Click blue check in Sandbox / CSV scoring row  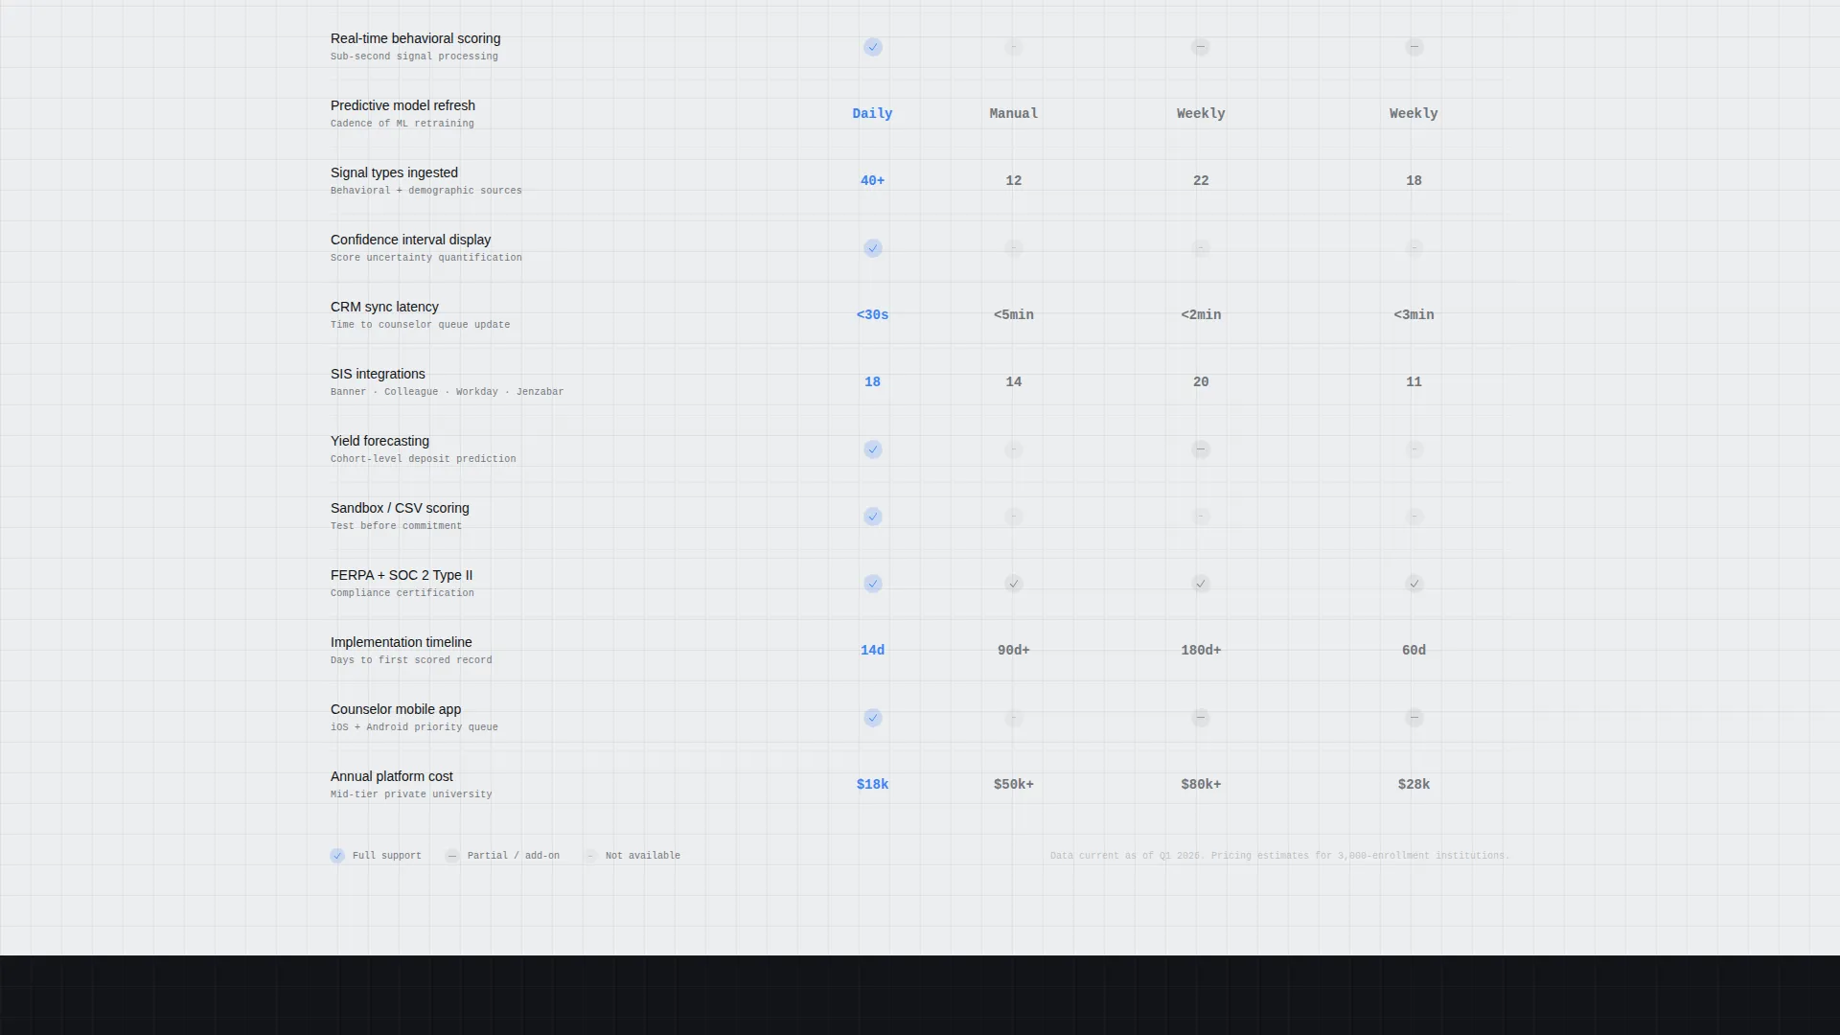[872, 517]
